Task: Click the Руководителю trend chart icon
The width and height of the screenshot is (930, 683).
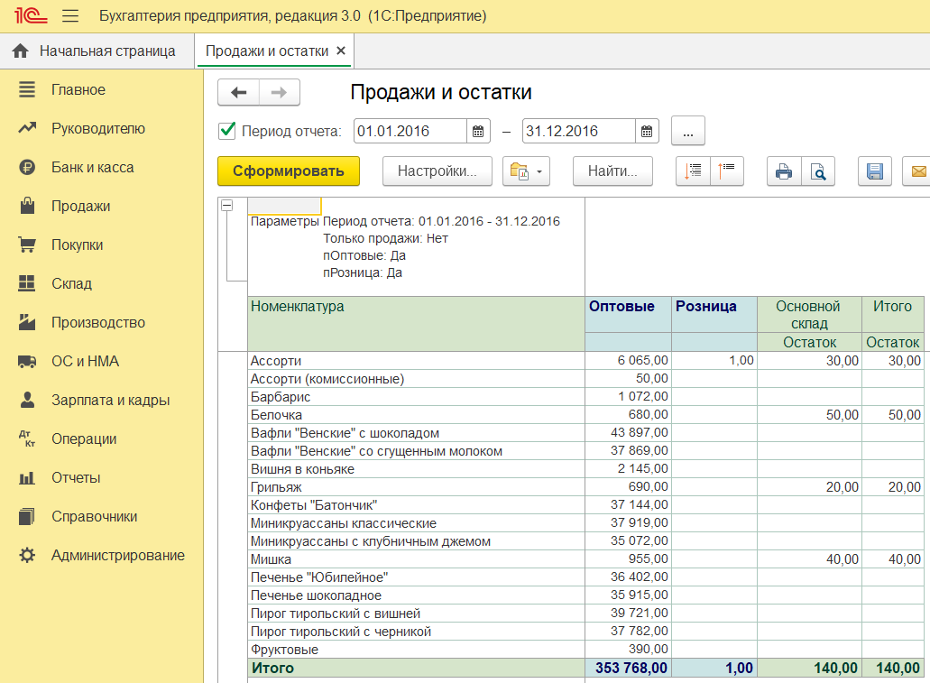Action: click(27, 127)
